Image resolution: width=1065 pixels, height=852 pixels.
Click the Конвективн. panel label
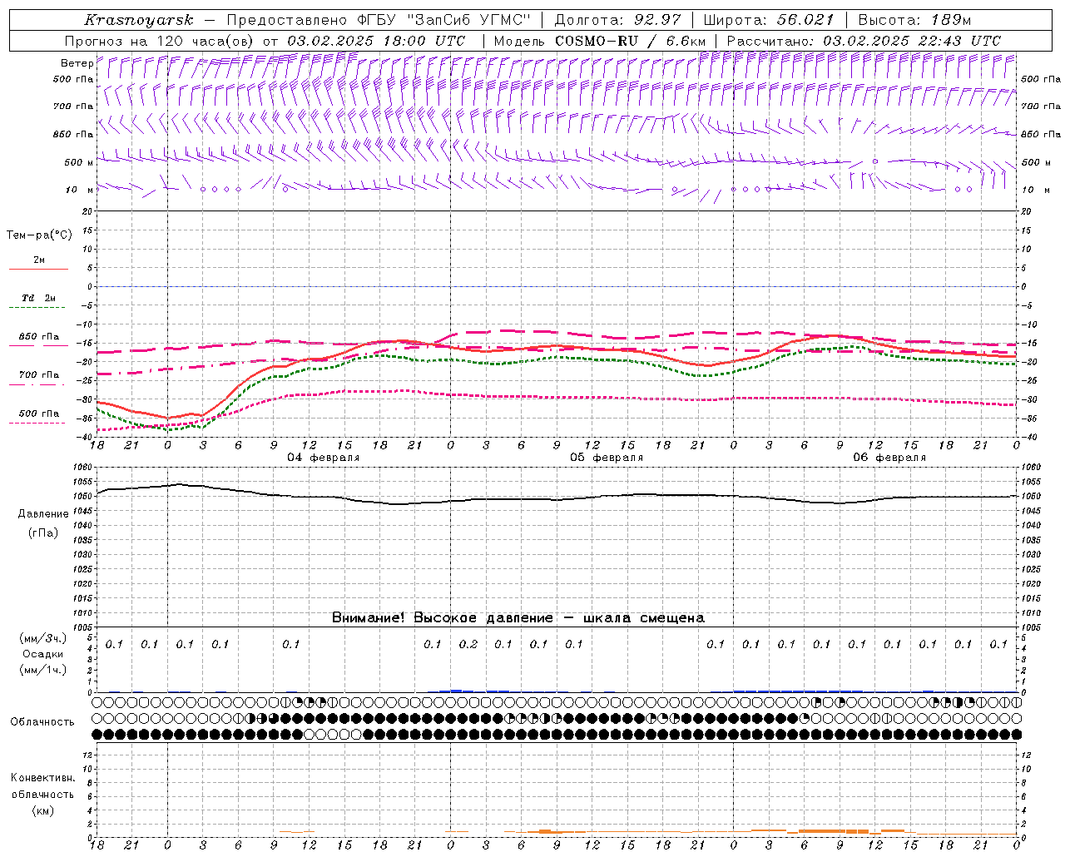tap(42, 778)
